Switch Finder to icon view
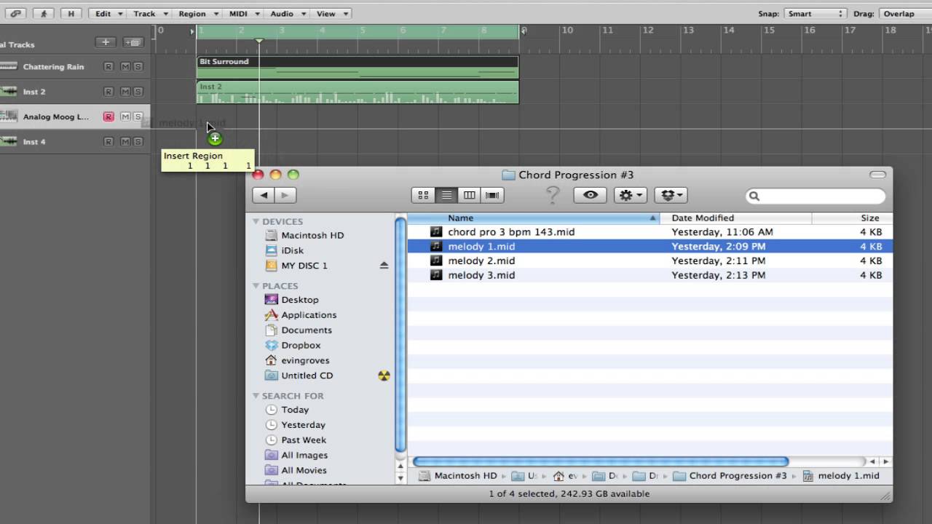 pyautogui.click(x=423, y=195)
